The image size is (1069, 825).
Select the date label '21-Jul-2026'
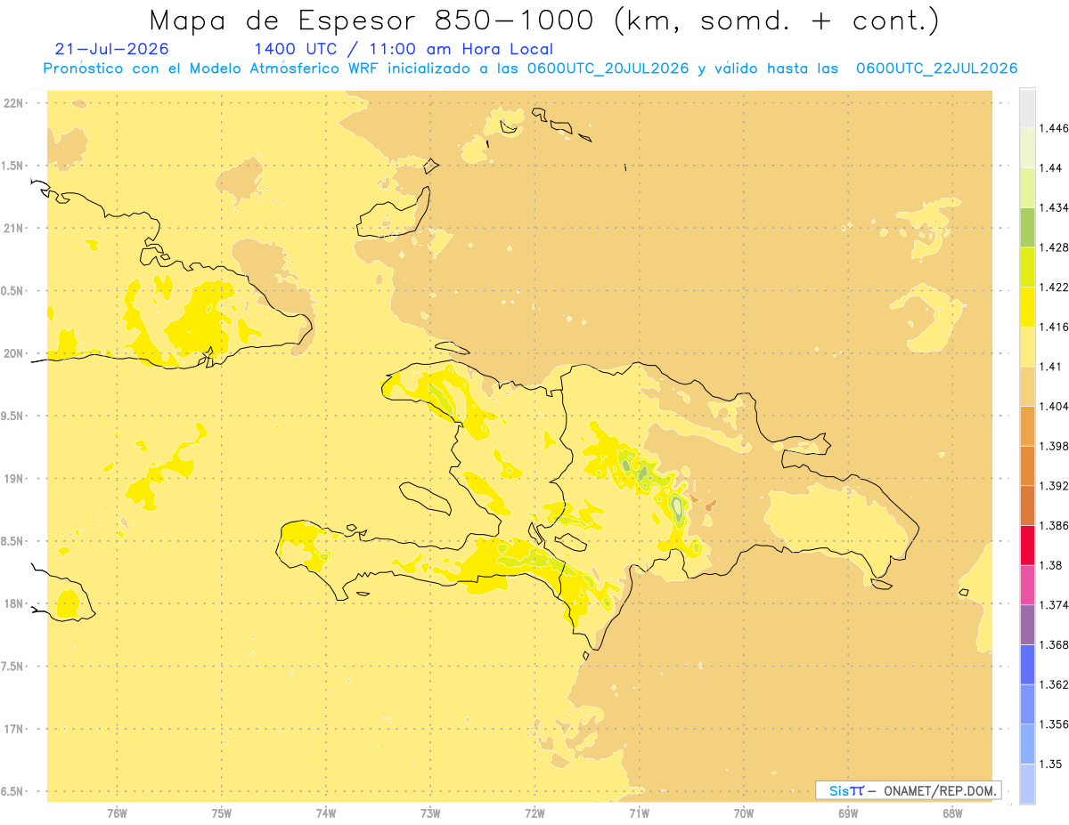coord(111,50)
